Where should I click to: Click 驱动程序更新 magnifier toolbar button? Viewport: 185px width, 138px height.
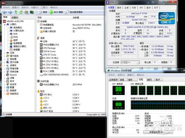point(74,12)
